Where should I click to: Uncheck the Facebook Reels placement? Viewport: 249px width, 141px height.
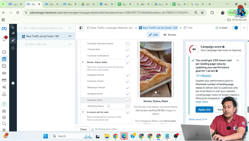(x=127, y=100)
